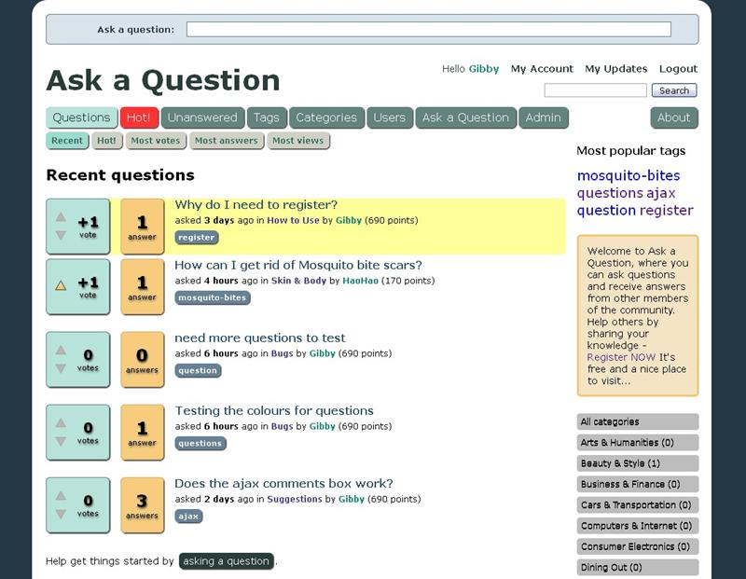Downvote 'Testing the colours for questions'
Viewport: 746px width, 579px height.
tap(61, 441)
